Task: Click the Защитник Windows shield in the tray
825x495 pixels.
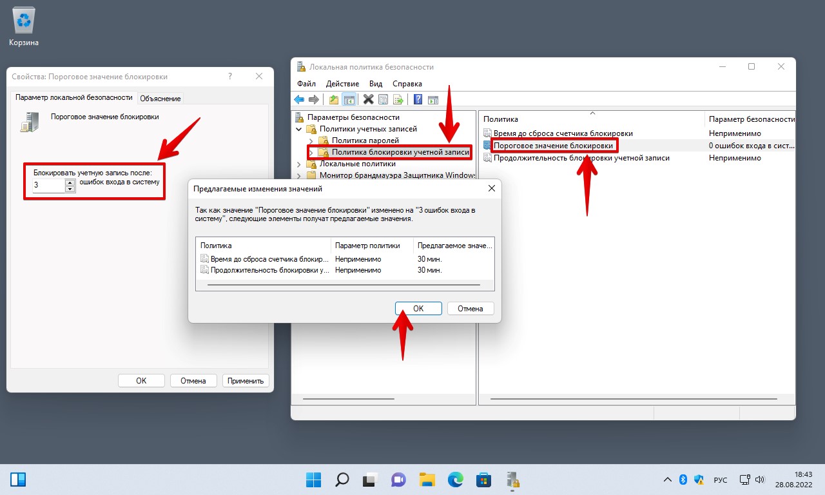Action: click(699, 480)
